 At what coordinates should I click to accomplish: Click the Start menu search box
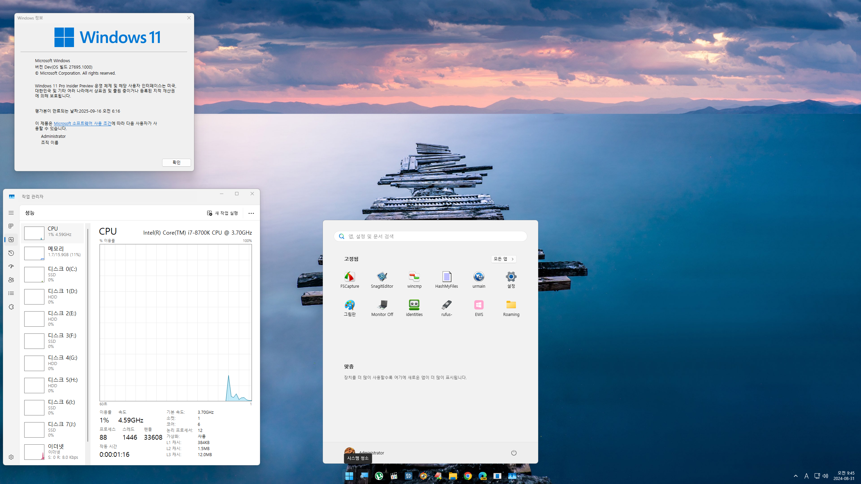tap(430, 236)
